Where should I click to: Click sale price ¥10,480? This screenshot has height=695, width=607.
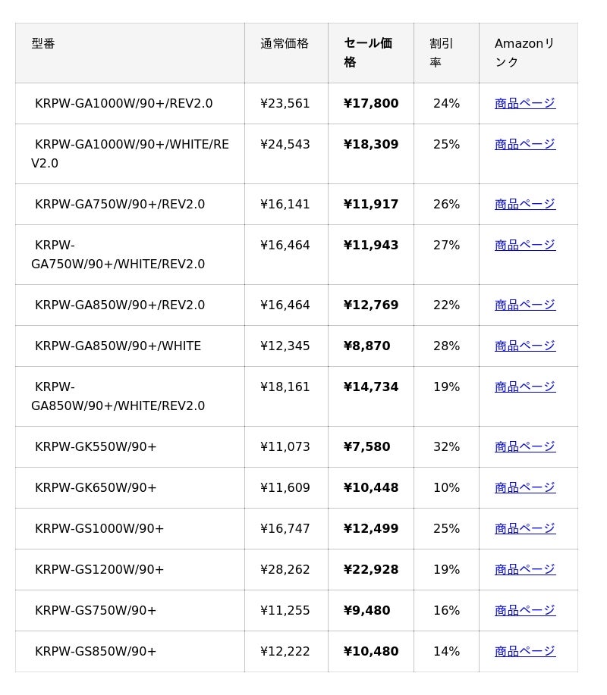[x=371, y=651]
